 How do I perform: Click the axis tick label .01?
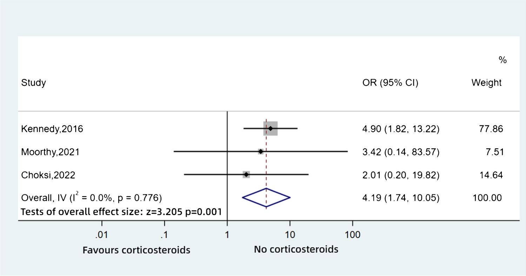pos(102,235)
